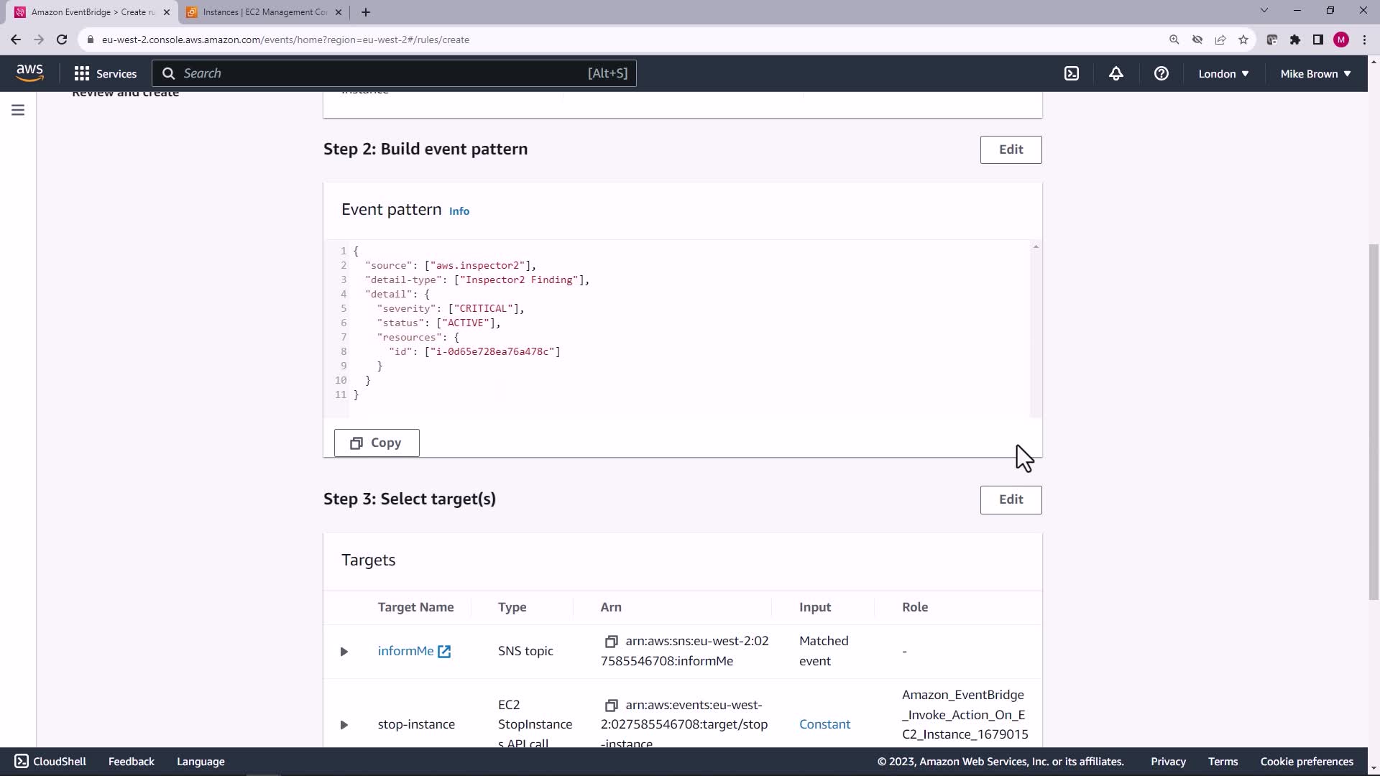The height and width of the screenshot is (776, 1380).
Task: Expand the informMe target row
Action: [x=344, y=651]
